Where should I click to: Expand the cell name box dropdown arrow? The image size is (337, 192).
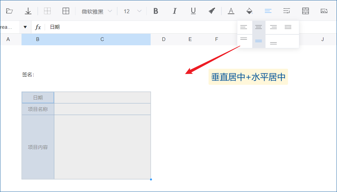point(25,27)
